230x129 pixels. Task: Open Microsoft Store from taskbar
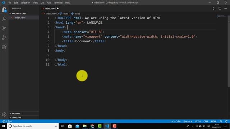[x=70, y=126]
